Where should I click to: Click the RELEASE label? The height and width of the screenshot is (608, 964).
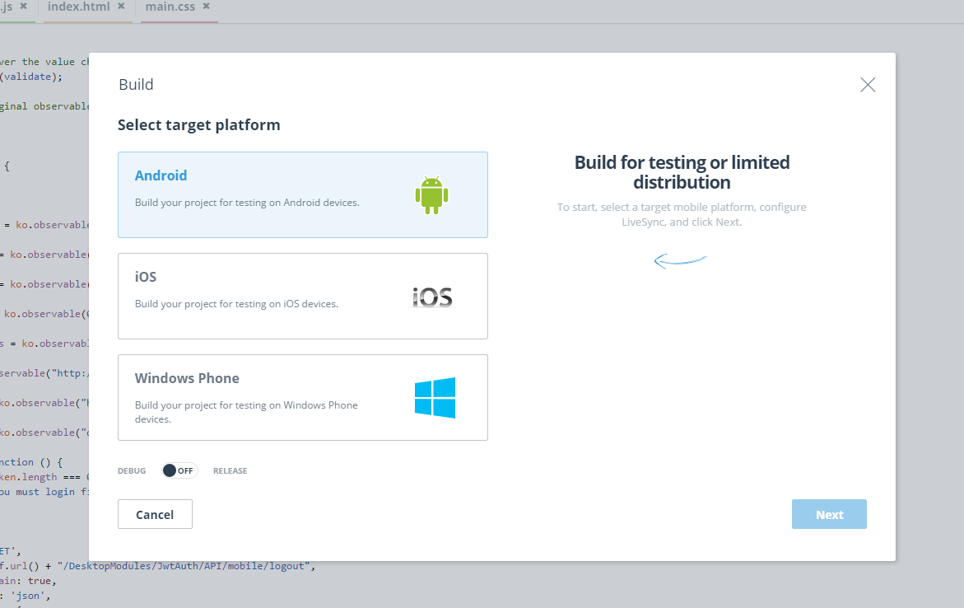(230, 470)
